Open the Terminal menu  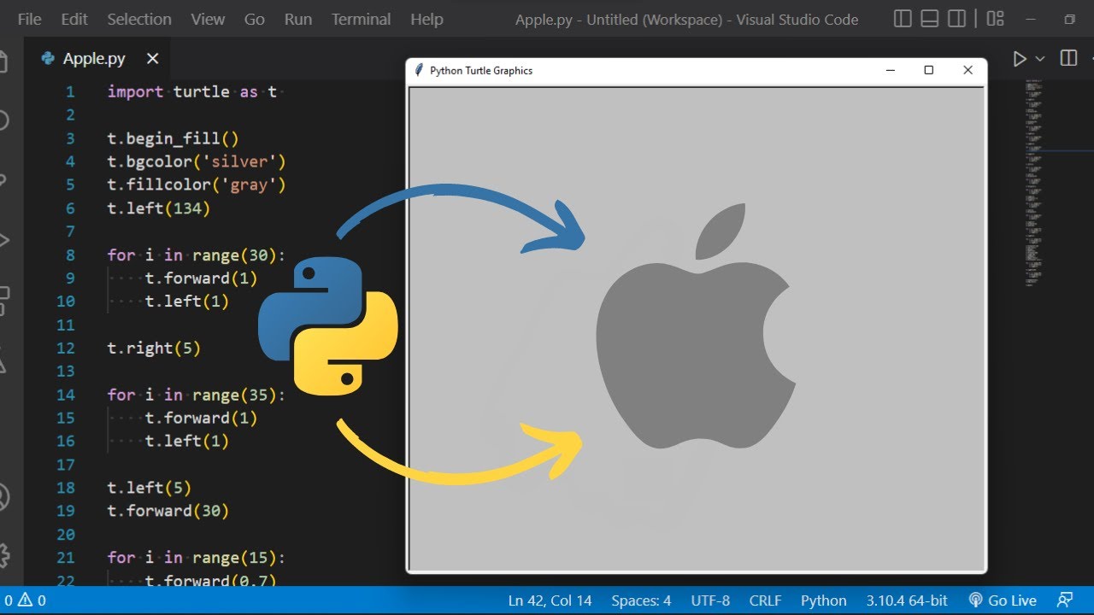[x=362, y=19]
